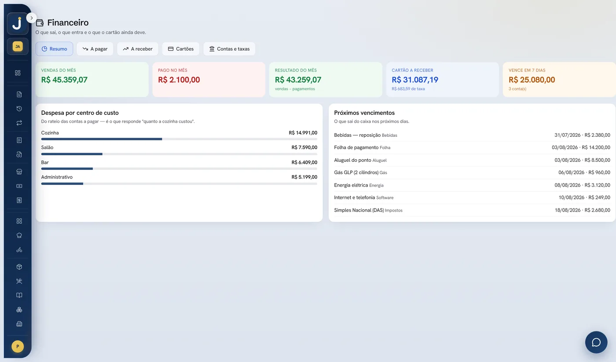Click the crossed utensils icon in sidebar
The width and height of the screenshot is (616, 362).
coord(19,281)
